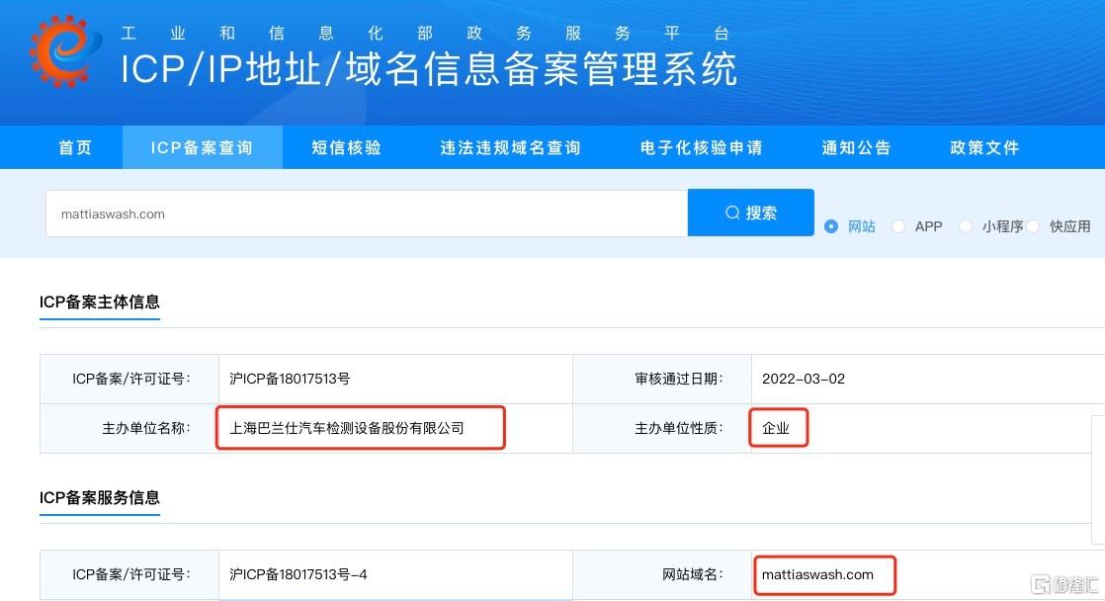1105x601 pixels.
Task: Focus the domain search input field
Action: 367,214
